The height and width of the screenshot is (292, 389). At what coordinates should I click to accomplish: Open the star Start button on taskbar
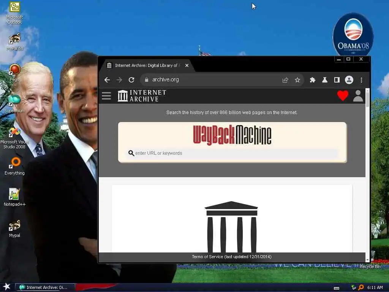tap(7, 287)
